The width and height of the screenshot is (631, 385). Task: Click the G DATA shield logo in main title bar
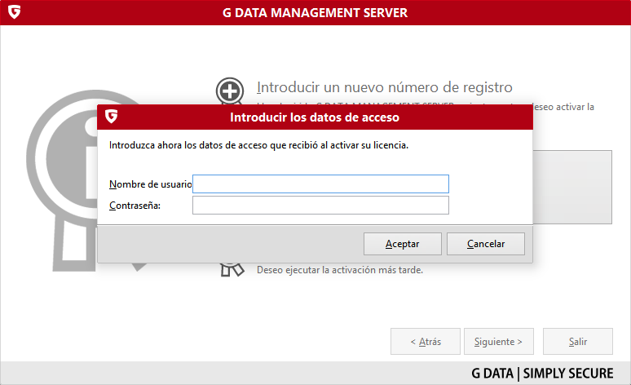[13, 12]
